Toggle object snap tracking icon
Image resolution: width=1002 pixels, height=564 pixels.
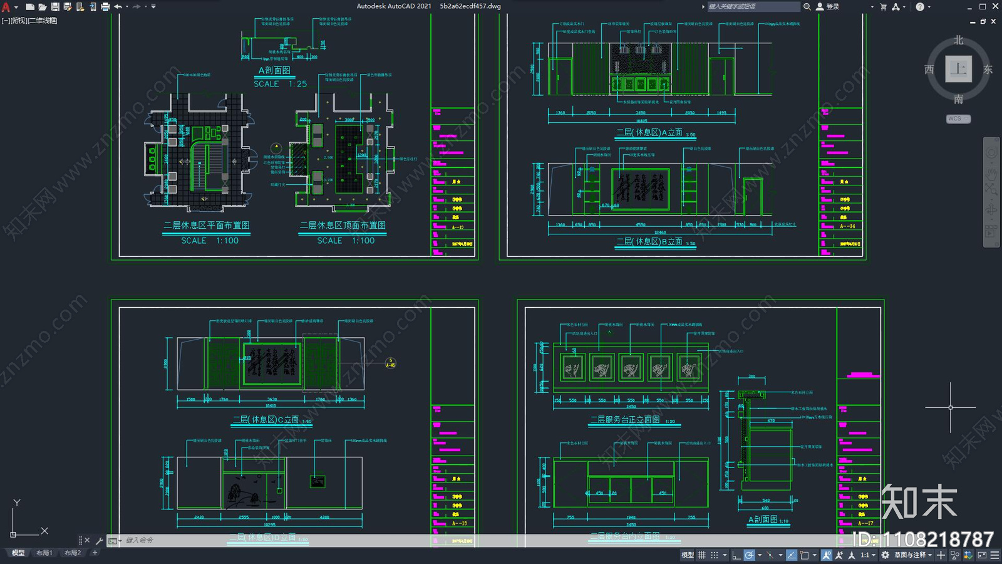(x=792, y=555)
